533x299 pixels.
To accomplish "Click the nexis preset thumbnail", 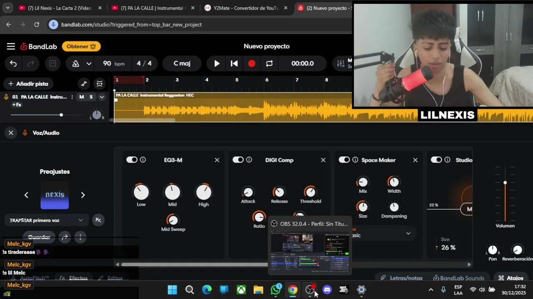I will pos(55,195).
